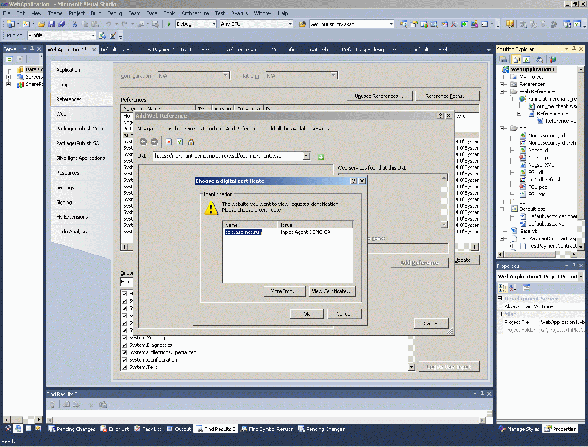
Task: Click ASP.NET Configuration icon in Solution Explorer
Action: (x=553, y=59)
